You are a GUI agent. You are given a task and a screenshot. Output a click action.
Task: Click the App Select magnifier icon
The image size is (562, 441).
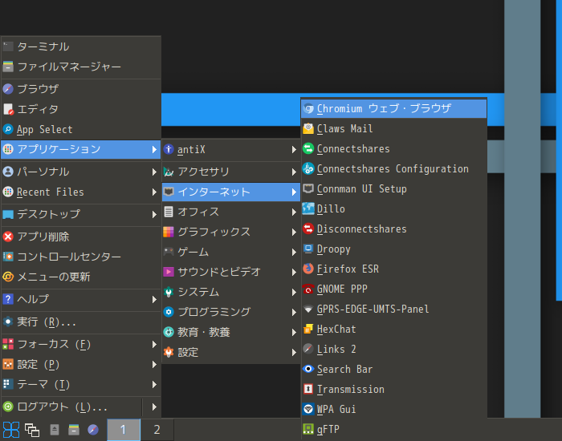pyautogui.click(x=8, y=129)
